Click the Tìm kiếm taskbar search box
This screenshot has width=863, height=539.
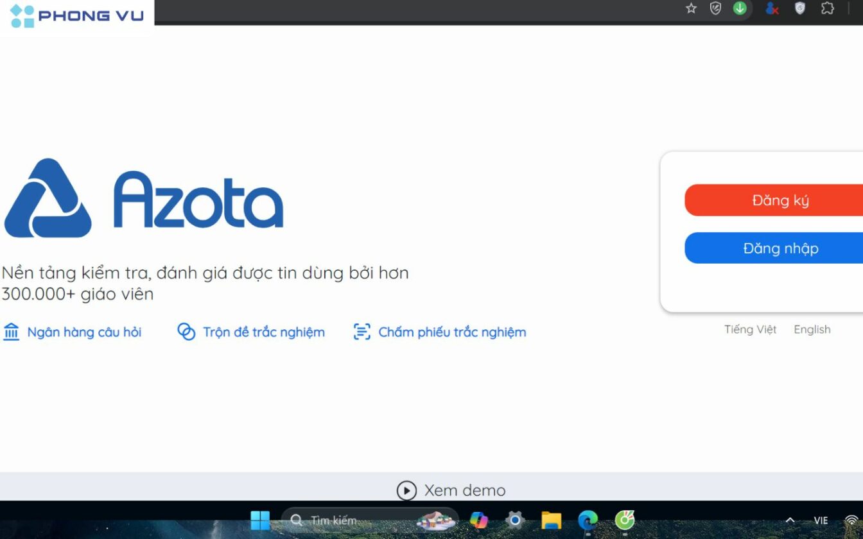tap(370, 520)
